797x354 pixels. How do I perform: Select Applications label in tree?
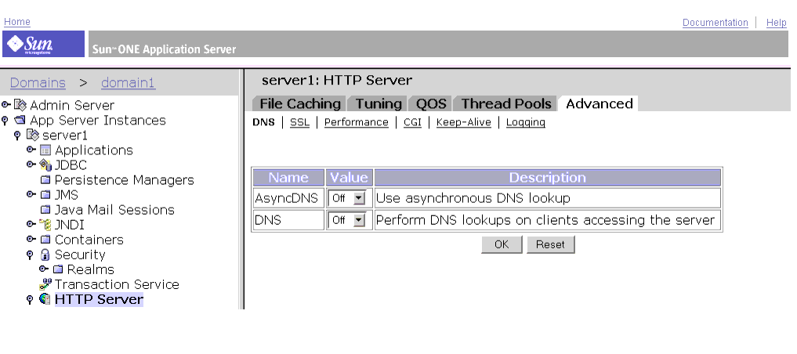pos(94,150)
